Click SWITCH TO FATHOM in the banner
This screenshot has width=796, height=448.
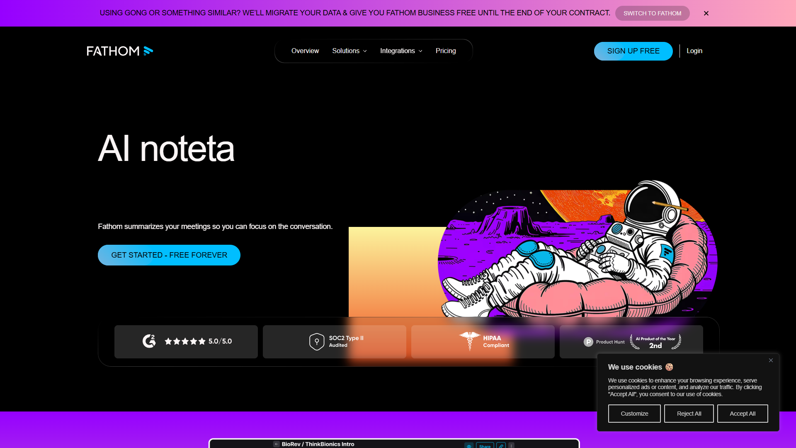(x=652, y=13)
